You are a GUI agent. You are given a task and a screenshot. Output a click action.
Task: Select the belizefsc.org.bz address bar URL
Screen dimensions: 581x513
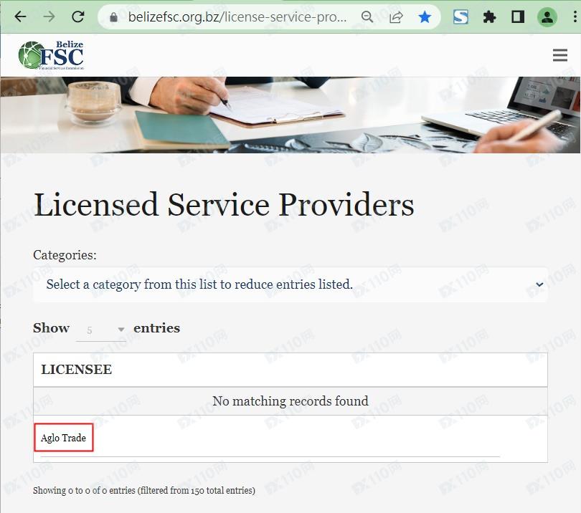pos(237,17)
